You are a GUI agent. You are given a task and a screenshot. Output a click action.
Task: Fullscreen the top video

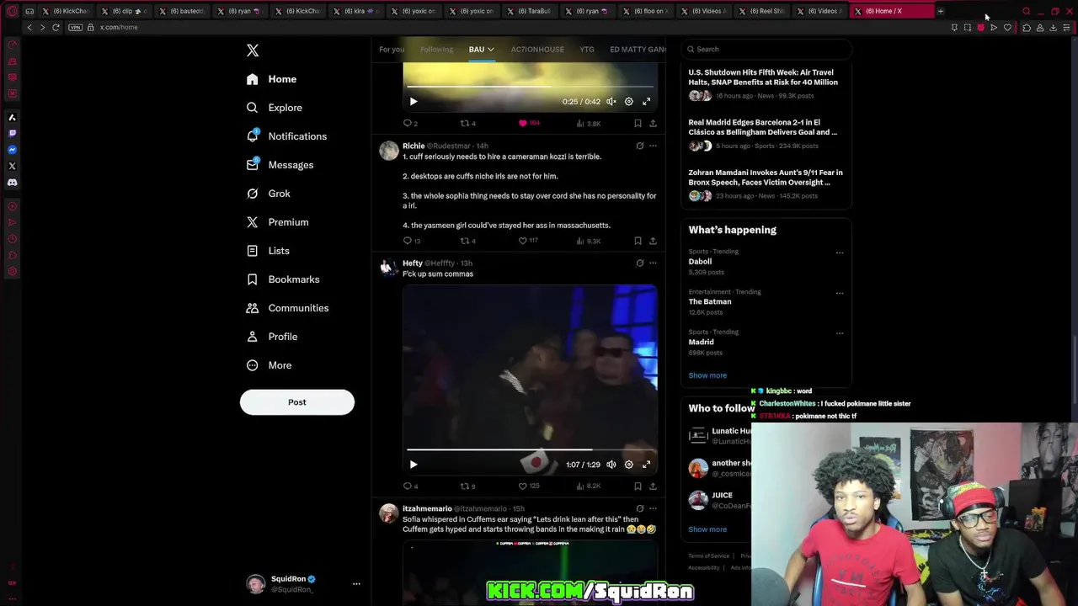646,101
